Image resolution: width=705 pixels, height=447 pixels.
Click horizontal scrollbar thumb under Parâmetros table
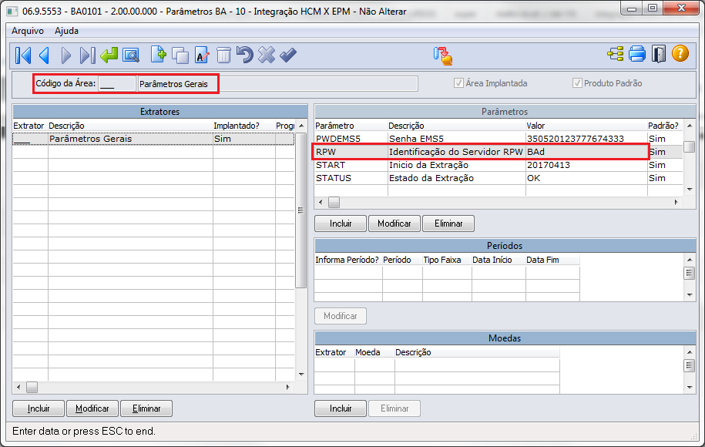coord(334,203)
